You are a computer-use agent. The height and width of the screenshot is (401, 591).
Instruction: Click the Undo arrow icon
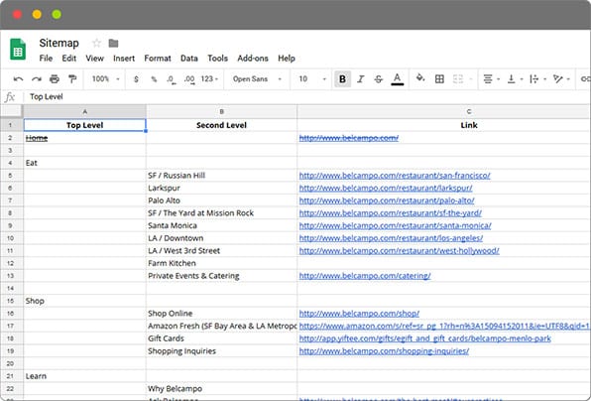click(18, 78)
